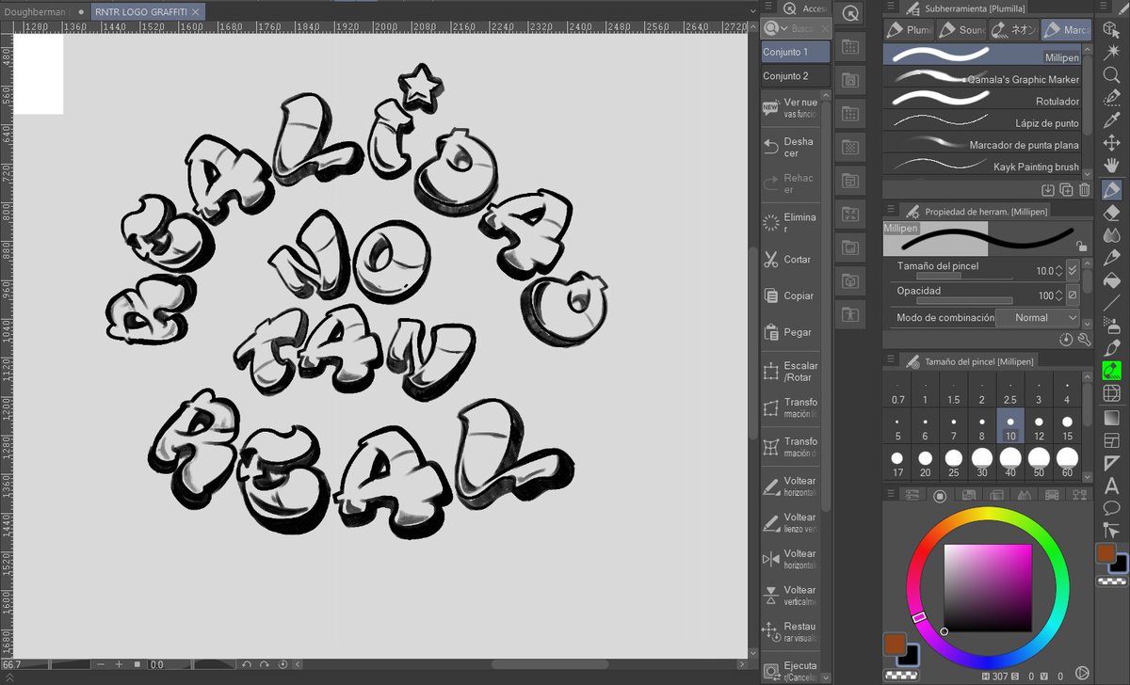
Task: Open Subherramienta panel menu
Action: [x=890, y=8]
